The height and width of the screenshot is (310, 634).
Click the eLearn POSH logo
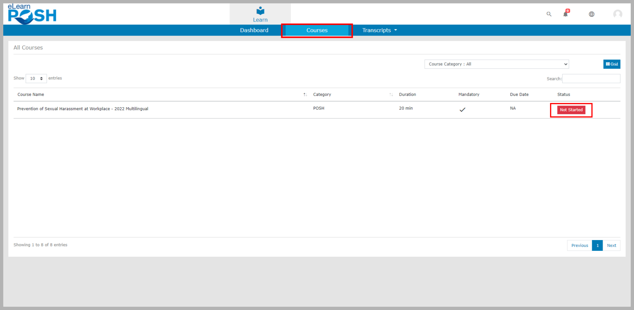(x=32, y=14)
